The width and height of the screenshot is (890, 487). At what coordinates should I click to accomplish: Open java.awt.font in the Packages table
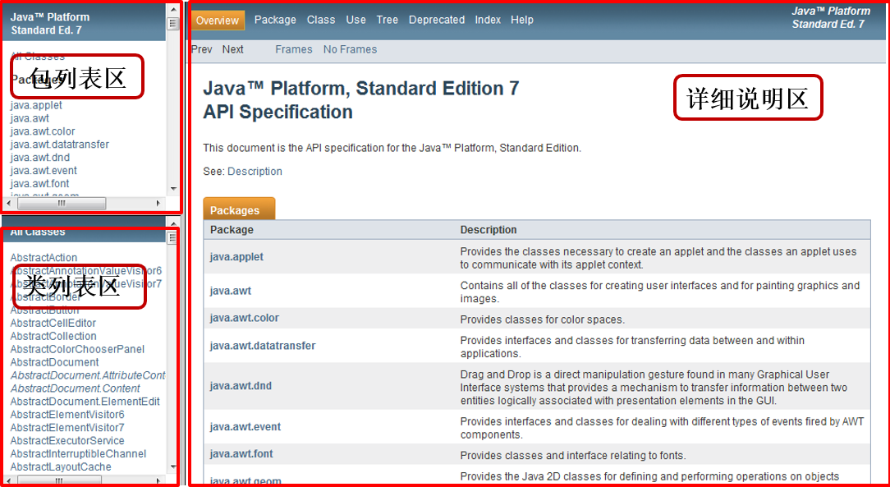click(241, 454)
